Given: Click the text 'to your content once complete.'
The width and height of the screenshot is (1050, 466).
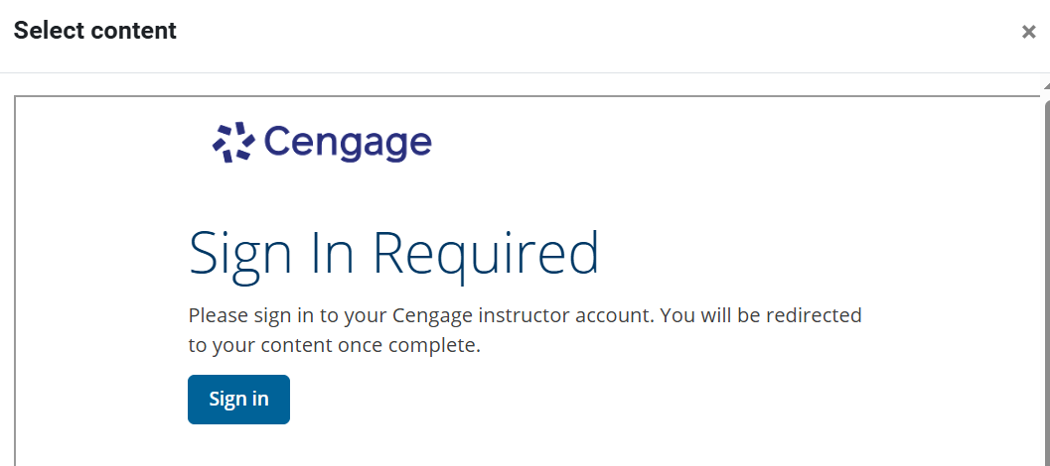Looking at the screenshot, I should pos(335,346).
